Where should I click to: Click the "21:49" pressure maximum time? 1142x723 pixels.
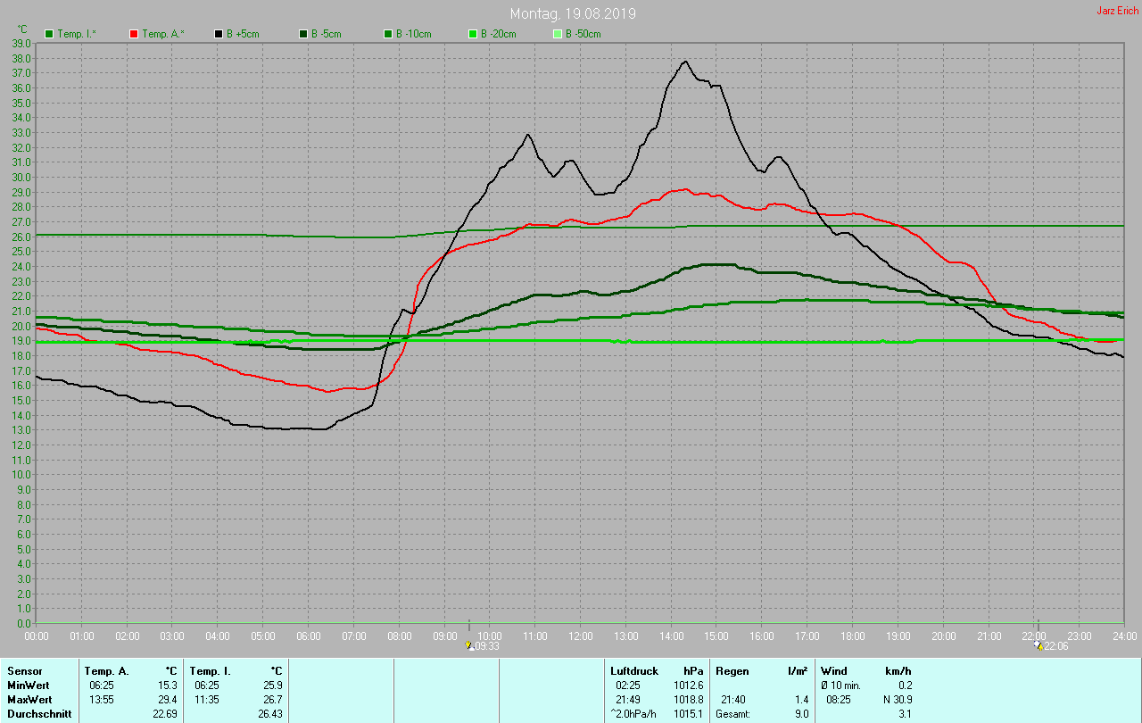(628, 700)
